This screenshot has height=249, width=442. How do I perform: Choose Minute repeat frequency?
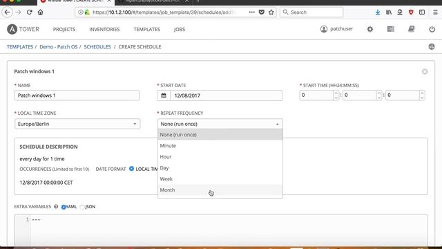point(220,146)
